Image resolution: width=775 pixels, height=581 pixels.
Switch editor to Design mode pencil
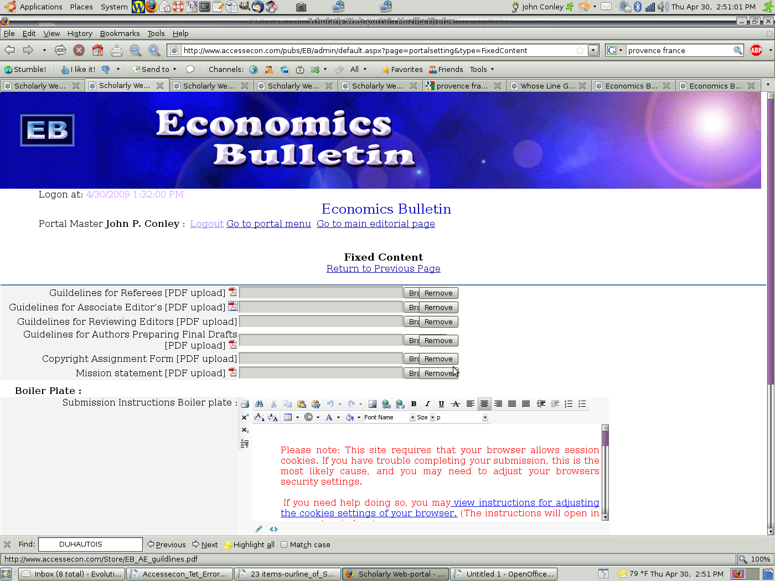click(259, 529)
